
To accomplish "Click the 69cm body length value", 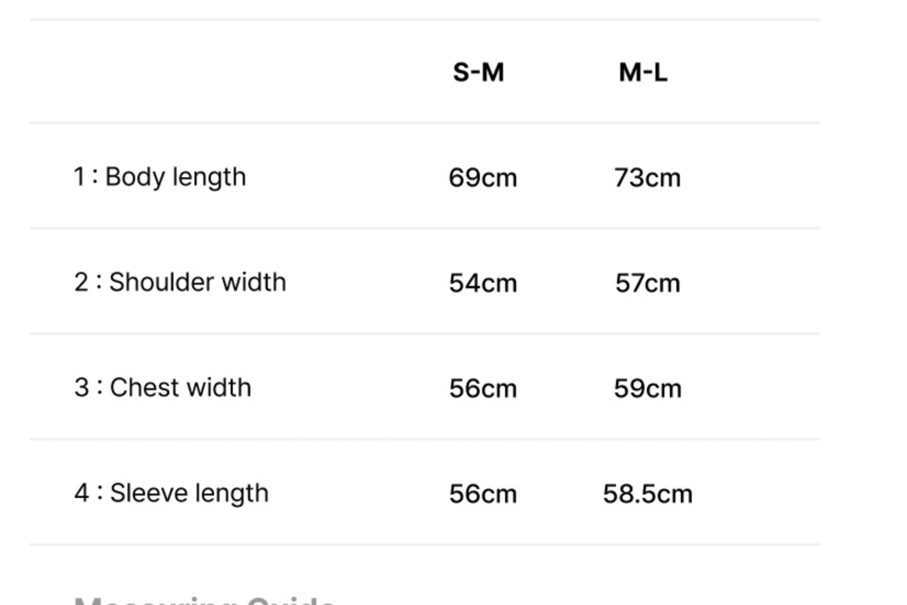I will [x=483, y=178].
